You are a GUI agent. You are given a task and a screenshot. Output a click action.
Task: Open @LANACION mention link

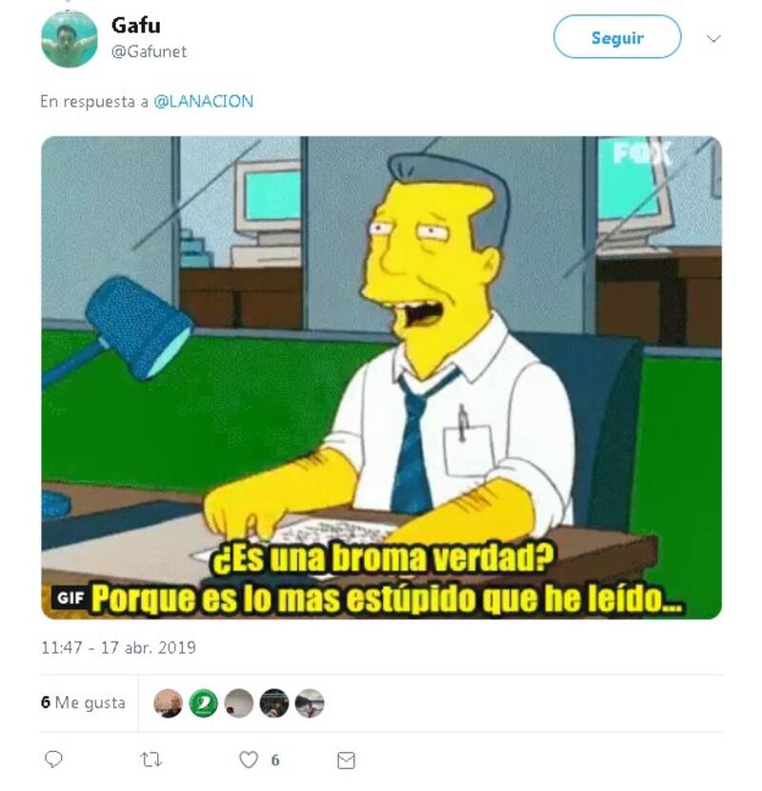point(204,102)
